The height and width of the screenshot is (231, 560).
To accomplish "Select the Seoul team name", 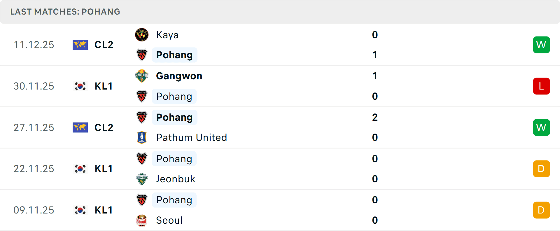I will point(169,220).
